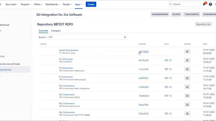Click the Repository BBTEST REPO heading
Screen dimensions: 216x121
(55, 24)
